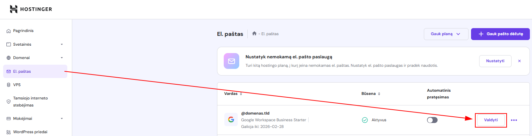Screen dimensions: 532x136
Task: Click the purple envelope banner icon
Action: (x=231, y=61)
